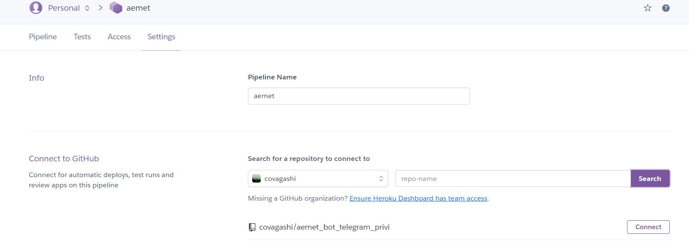The height and width of the screenshot is (242, 689).
Task: Click the covagashi GitHub avatar thumbnail
Action: coord(256,179)
